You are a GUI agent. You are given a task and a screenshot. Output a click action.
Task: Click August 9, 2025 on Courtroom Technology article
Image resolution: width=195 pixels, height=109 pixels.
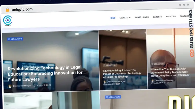click(113, 84)
